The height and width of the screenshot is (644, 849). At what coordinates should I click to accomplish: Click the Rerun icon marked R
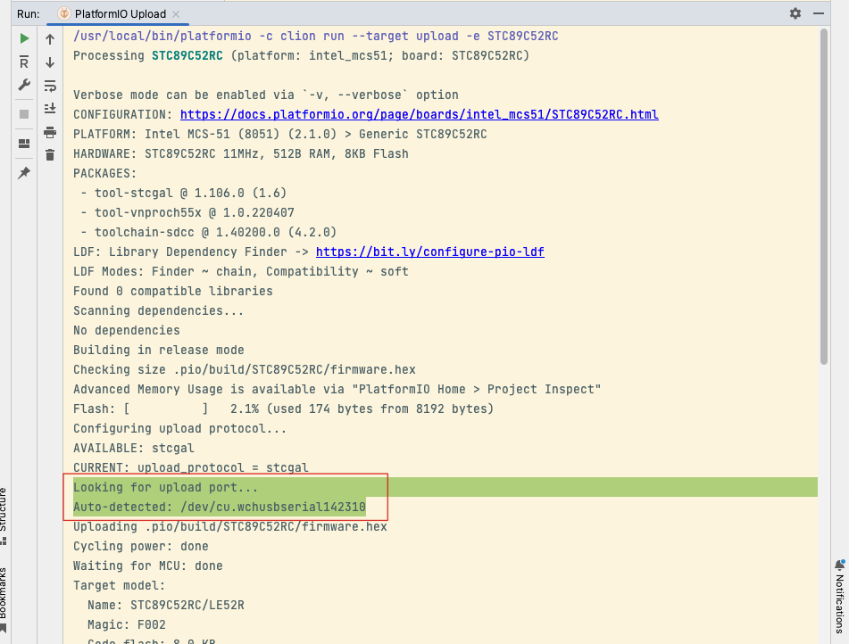[24, 62]
